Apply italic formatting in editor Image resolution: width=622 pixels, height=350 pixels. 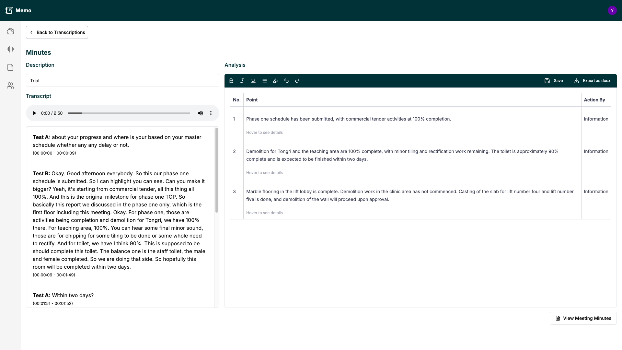(x=242, y=81)
